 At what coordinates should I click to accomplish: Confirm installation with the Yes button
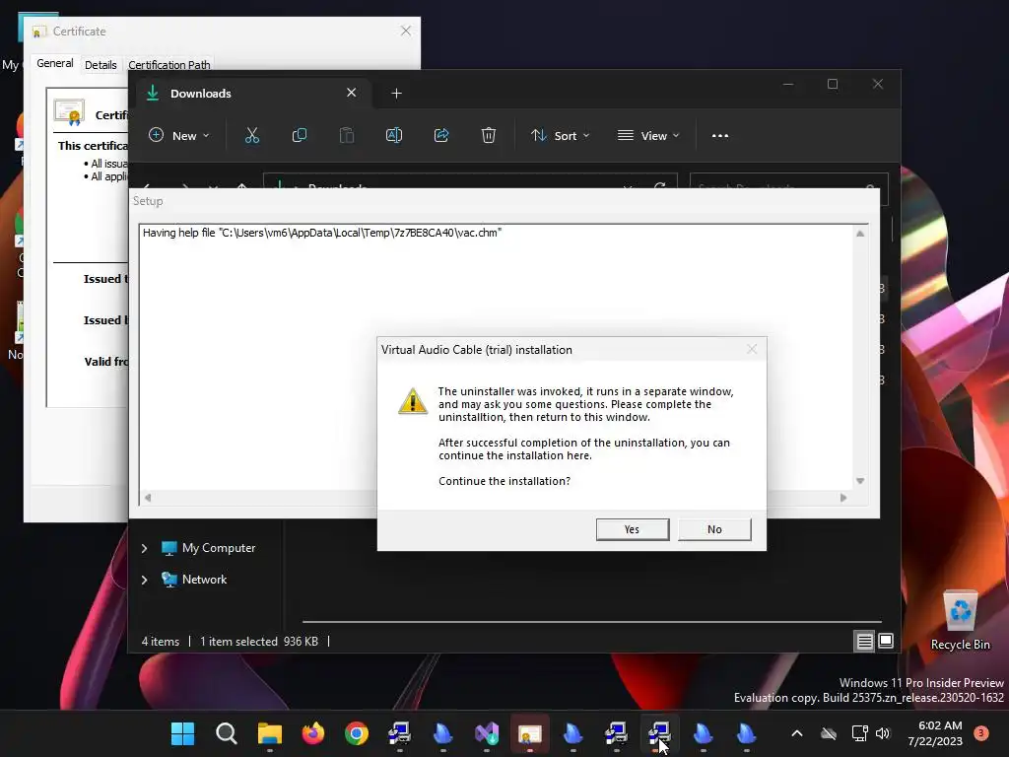click(632, 529)
